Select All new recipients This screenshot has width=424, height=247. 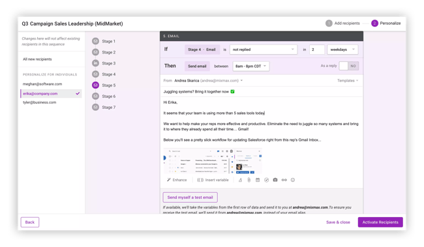coord(37,59)
